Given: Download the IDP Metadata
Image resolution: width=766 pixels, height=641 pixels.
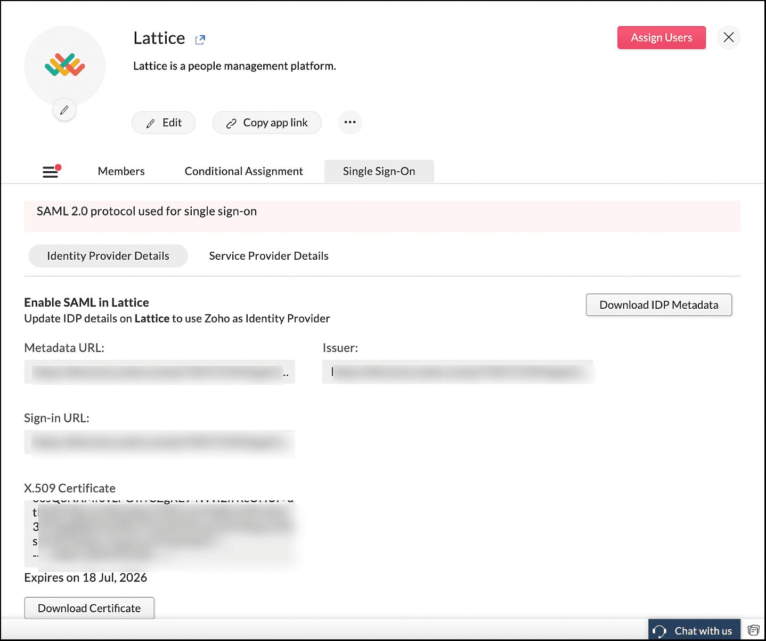Looking at the screenshot, I should point(659,305).
